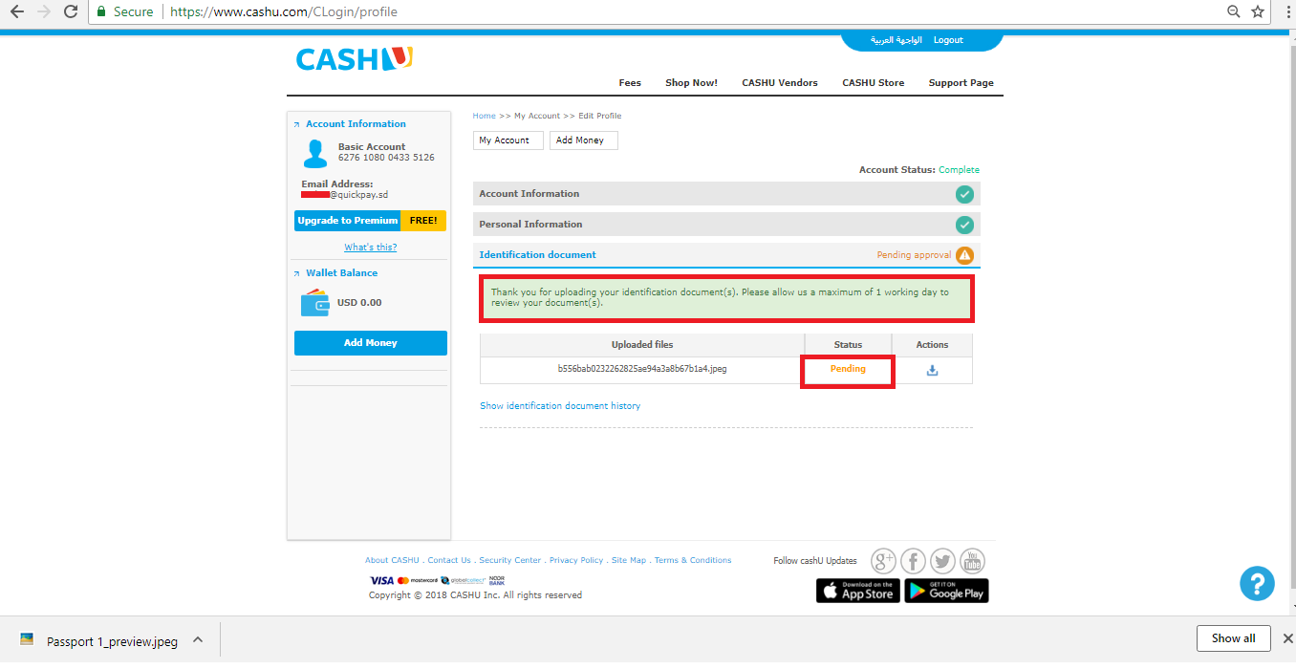Go to CASHU Store menu item

pyautogui.click(x=873, y=83)
